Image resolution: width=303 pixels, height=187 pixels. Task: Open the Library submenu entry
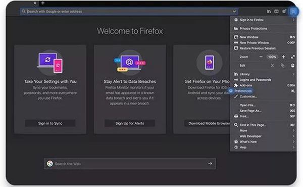coord(263,74)
